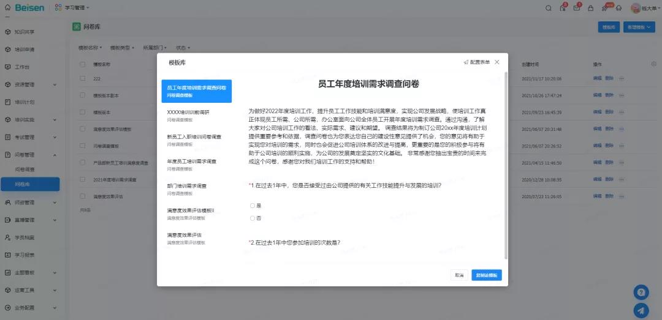662x320 pixels.
Task: Click the 工作台 sidebar icon
Action: coord(7,67)
